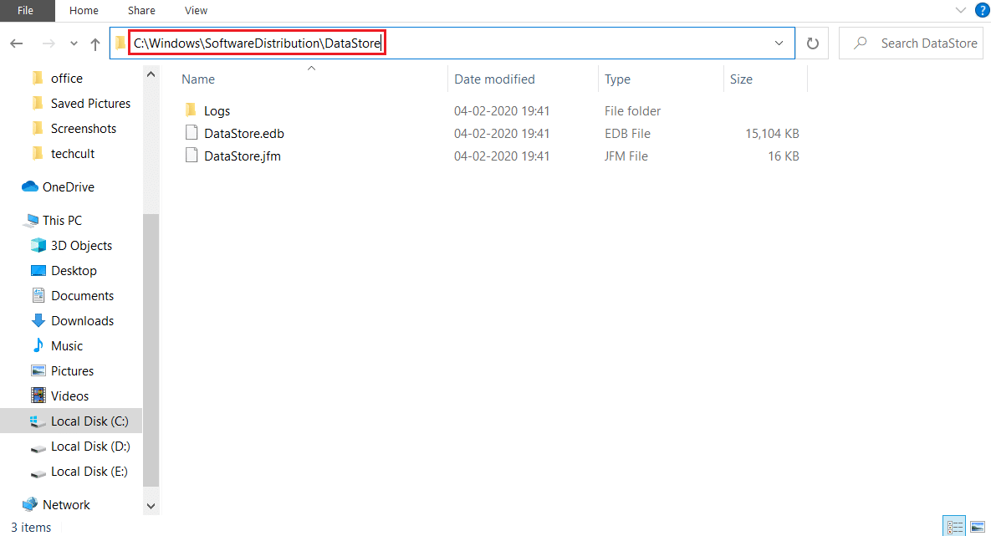
Task: Click Logs date modified cell
Action: coord(502,111)
